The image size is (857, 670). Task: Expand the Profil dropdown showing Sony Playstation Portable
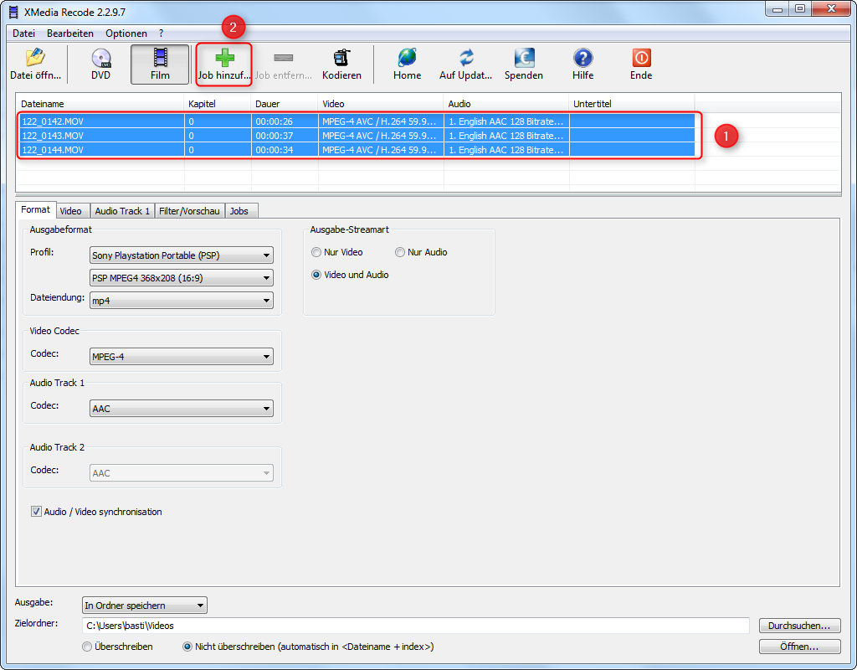pyautogui.click(x=181, y=255)
